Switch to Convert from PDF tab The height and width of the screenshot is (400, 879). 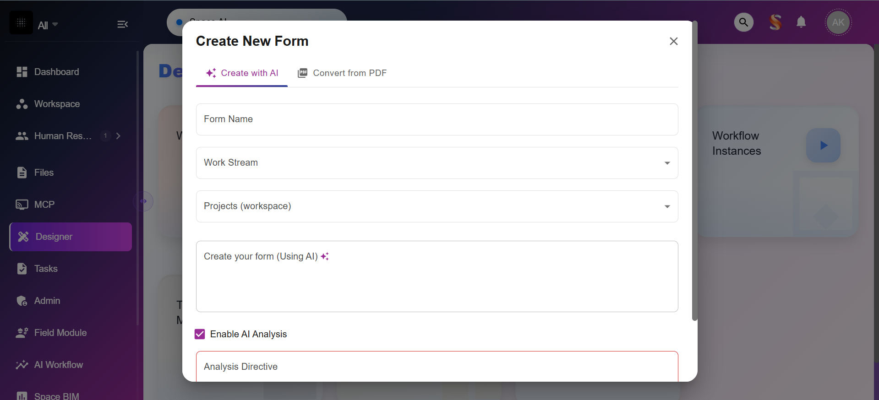click(x=342, y=73)
